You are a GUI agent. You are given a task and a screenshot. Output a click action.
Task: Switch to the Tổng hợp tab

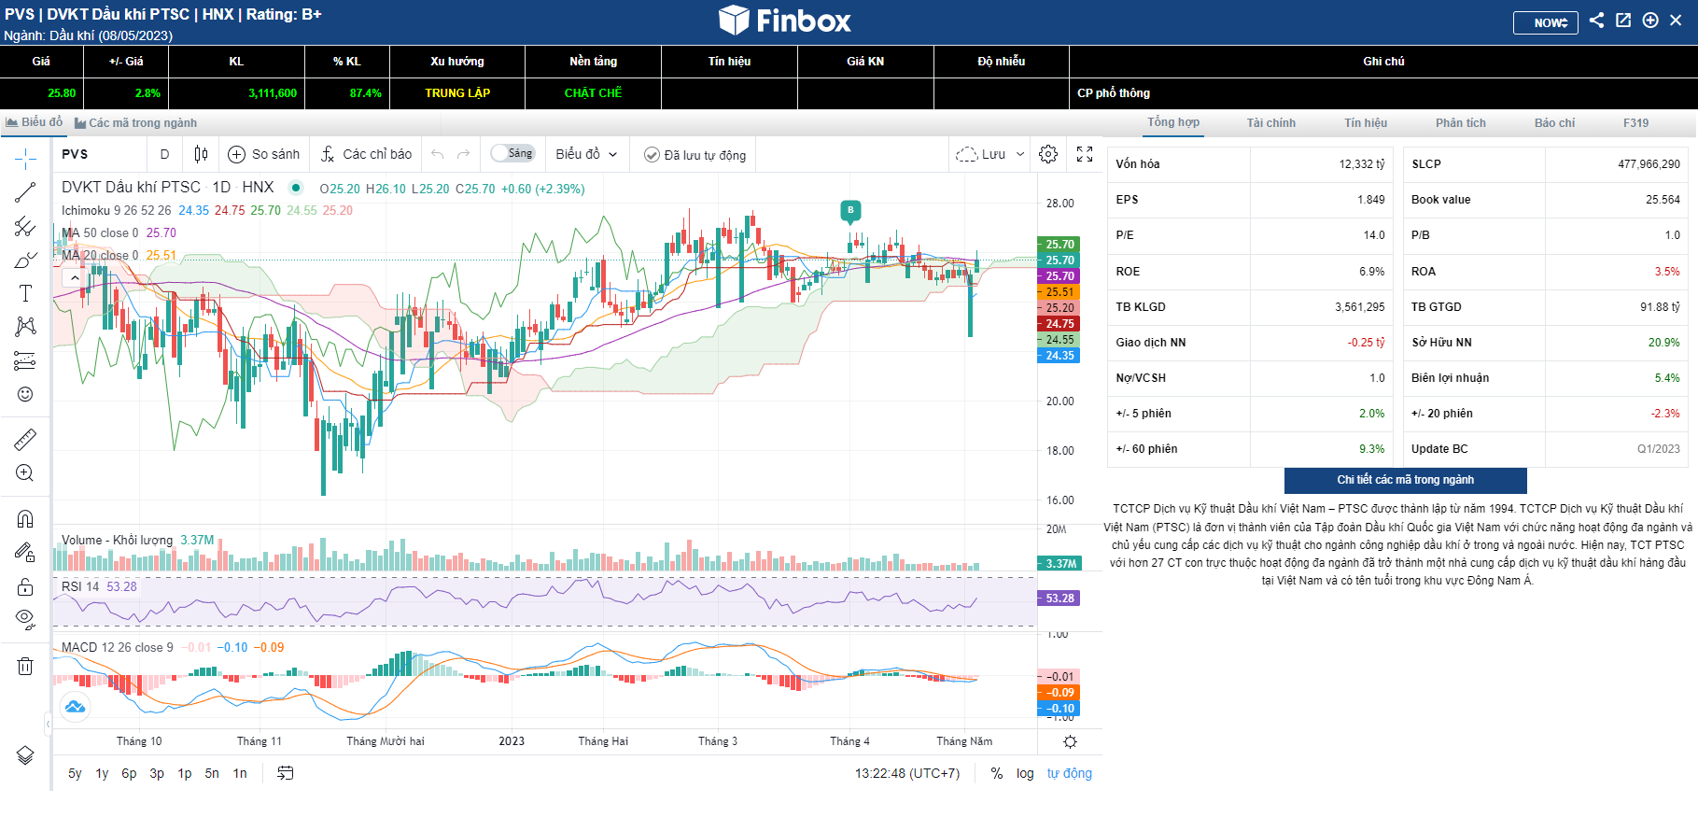click(1173, 122)
